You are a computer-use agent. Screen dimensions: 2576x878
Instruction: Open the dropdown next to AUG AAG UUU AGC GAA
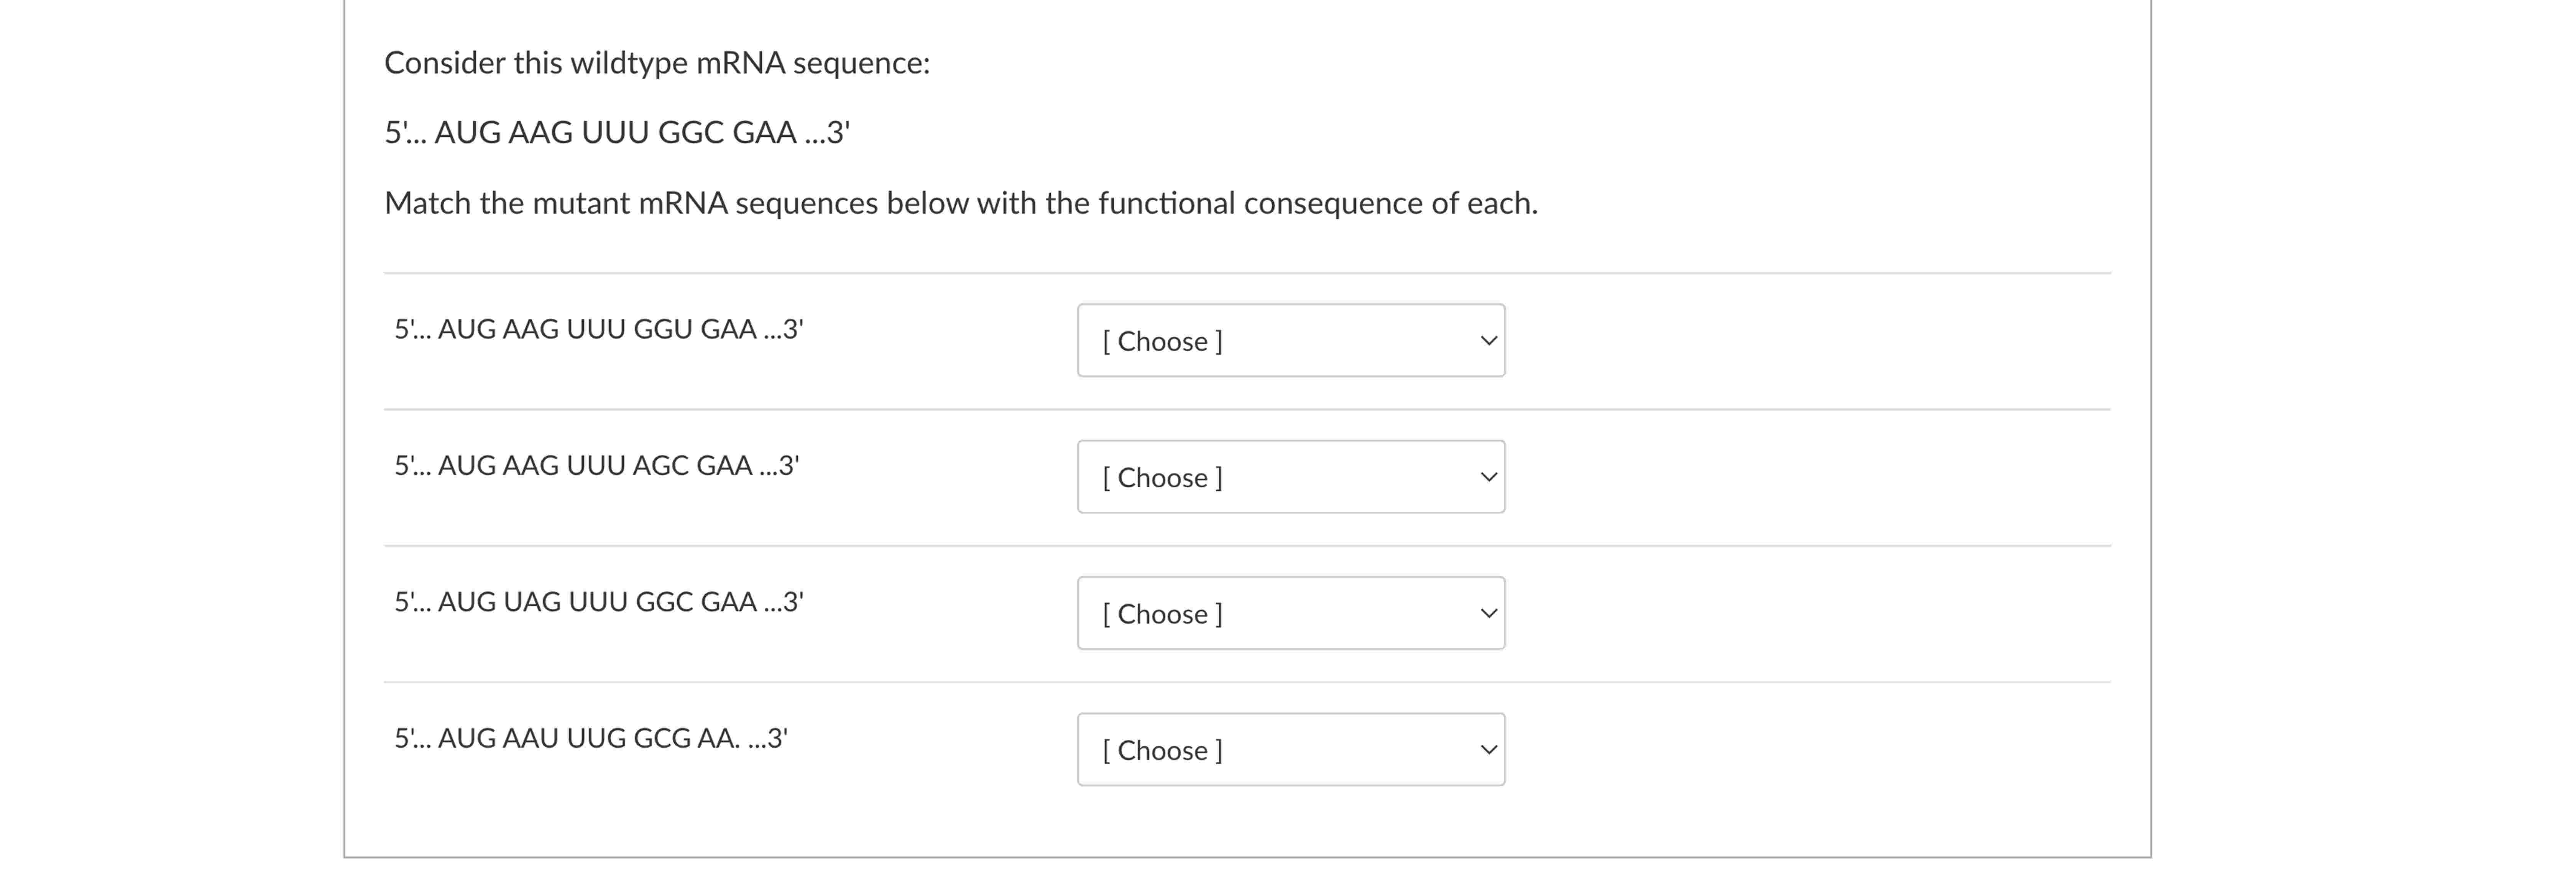1291,477
